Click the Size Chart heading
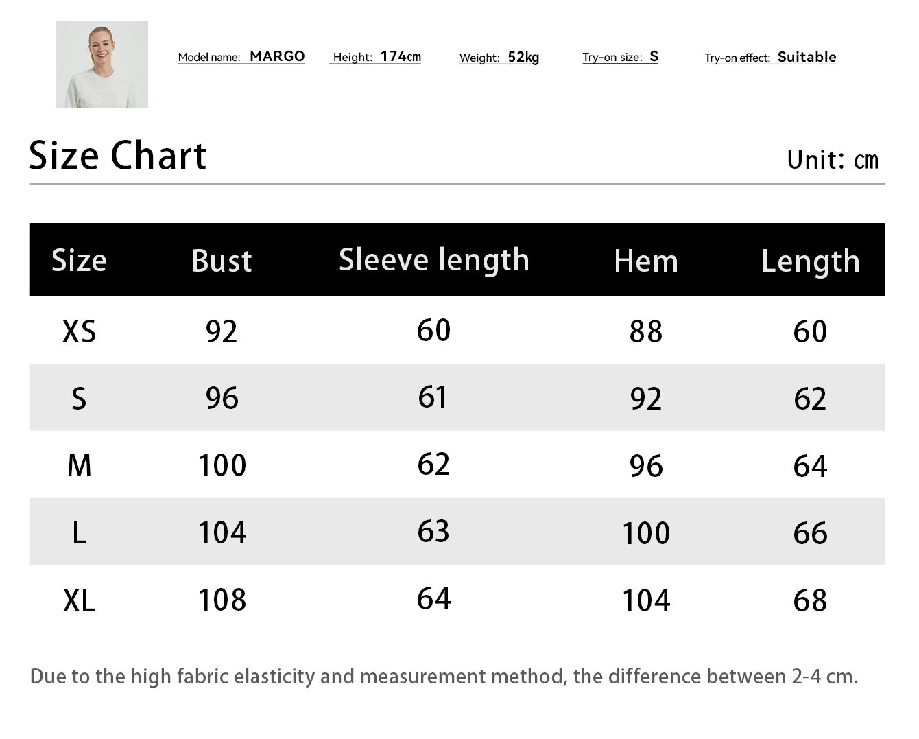919x739 pixels. (118, 156)
